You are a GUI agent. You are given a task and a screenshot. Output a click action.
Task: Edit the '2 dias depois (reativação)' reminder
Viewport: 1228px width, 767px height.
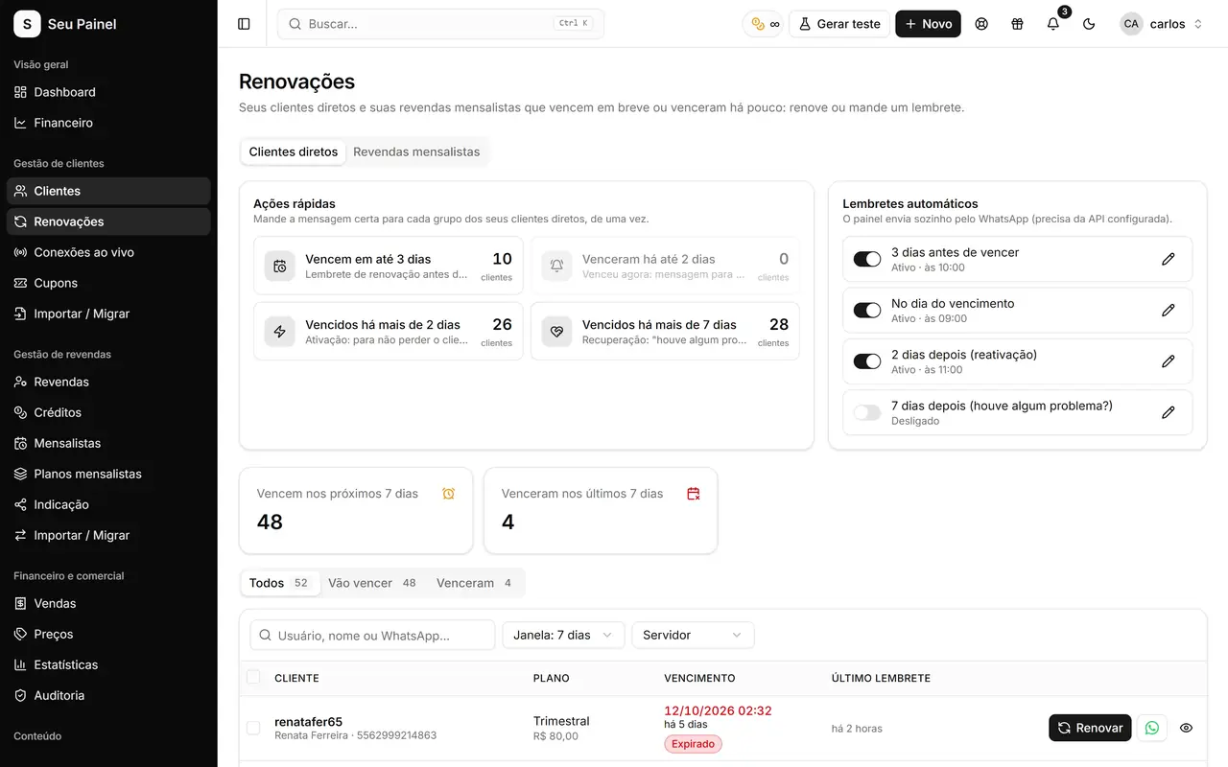tap(1168, 361)
